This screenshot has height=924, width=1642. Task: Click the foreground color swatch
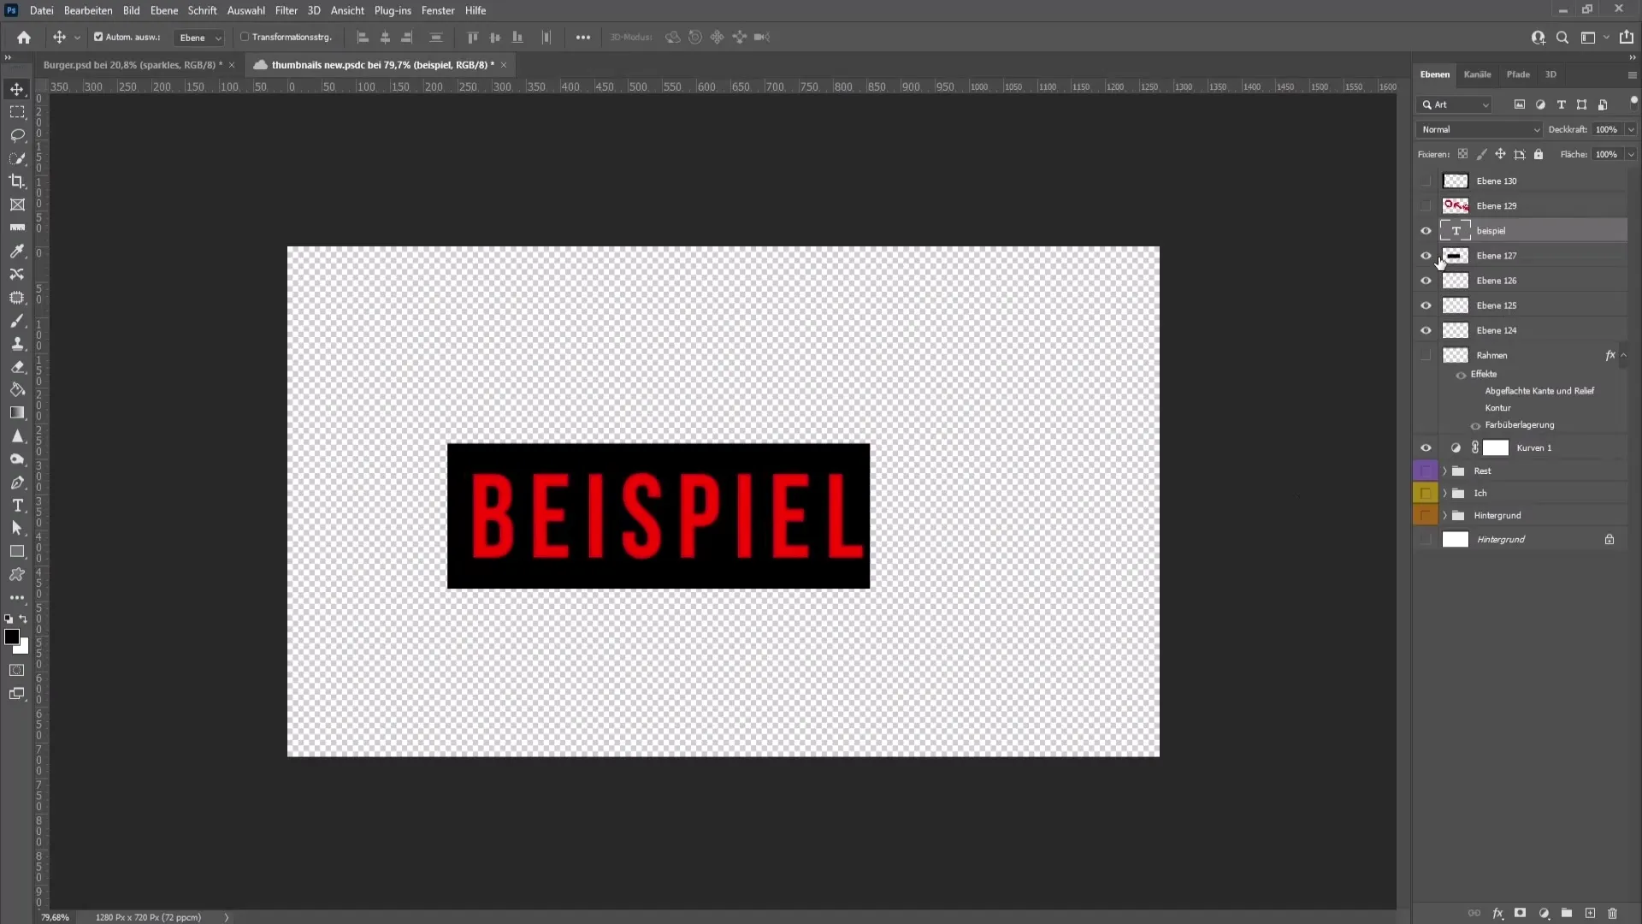coord(13,637)
